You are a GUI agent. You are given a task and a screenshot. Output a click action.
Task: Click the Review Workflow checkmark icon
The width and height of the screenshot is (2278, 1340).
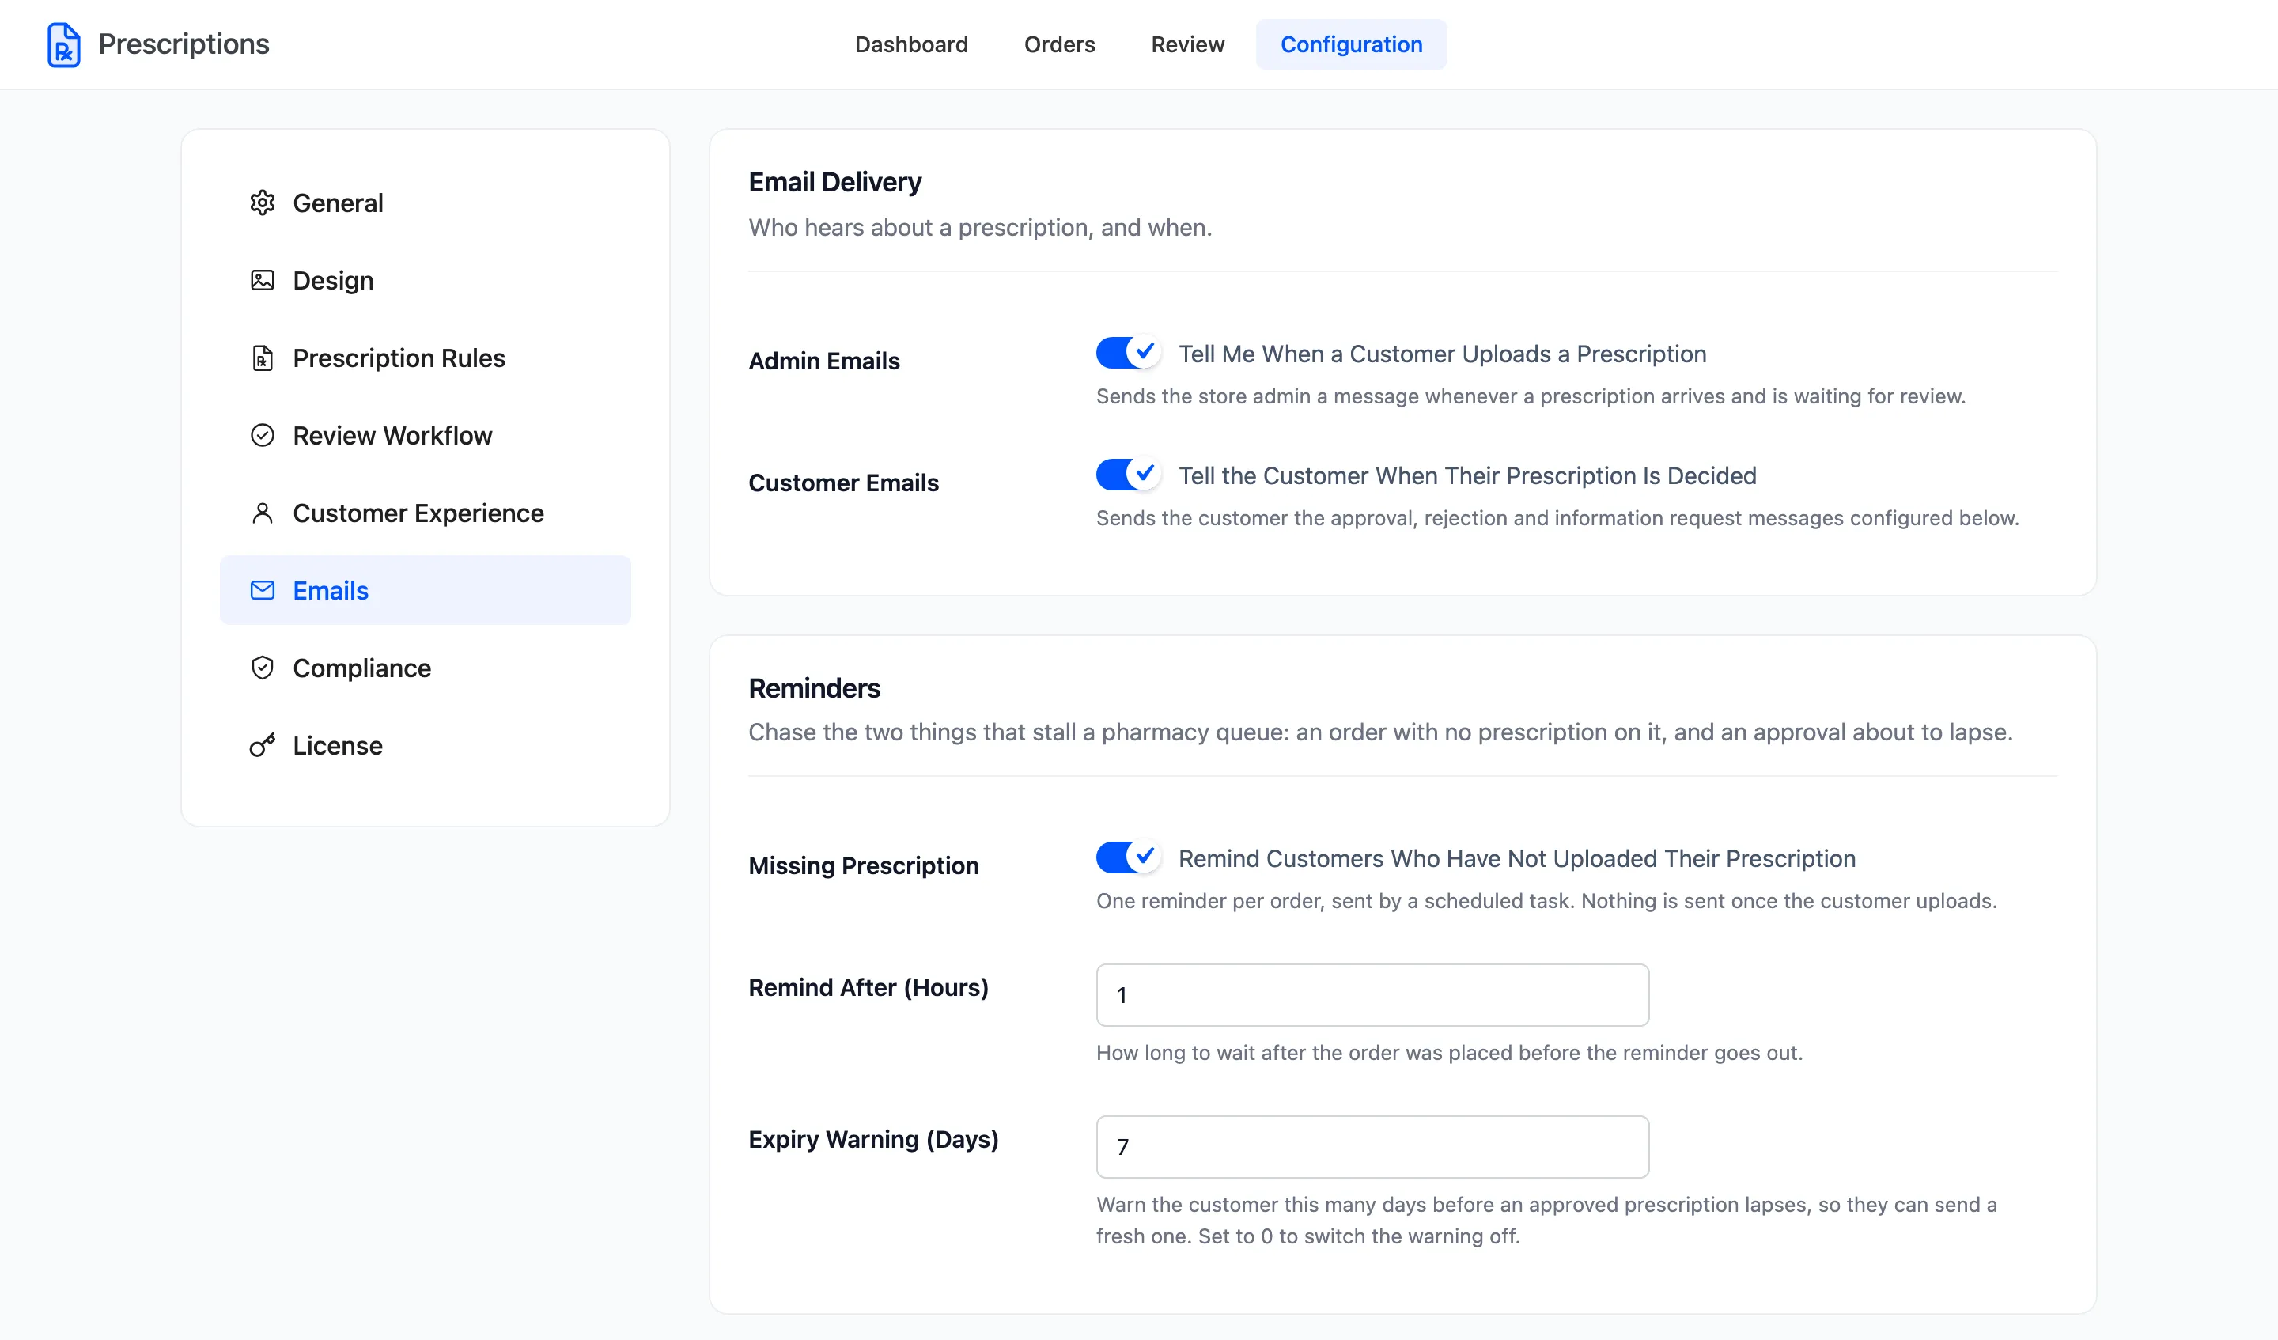(262, 436)
